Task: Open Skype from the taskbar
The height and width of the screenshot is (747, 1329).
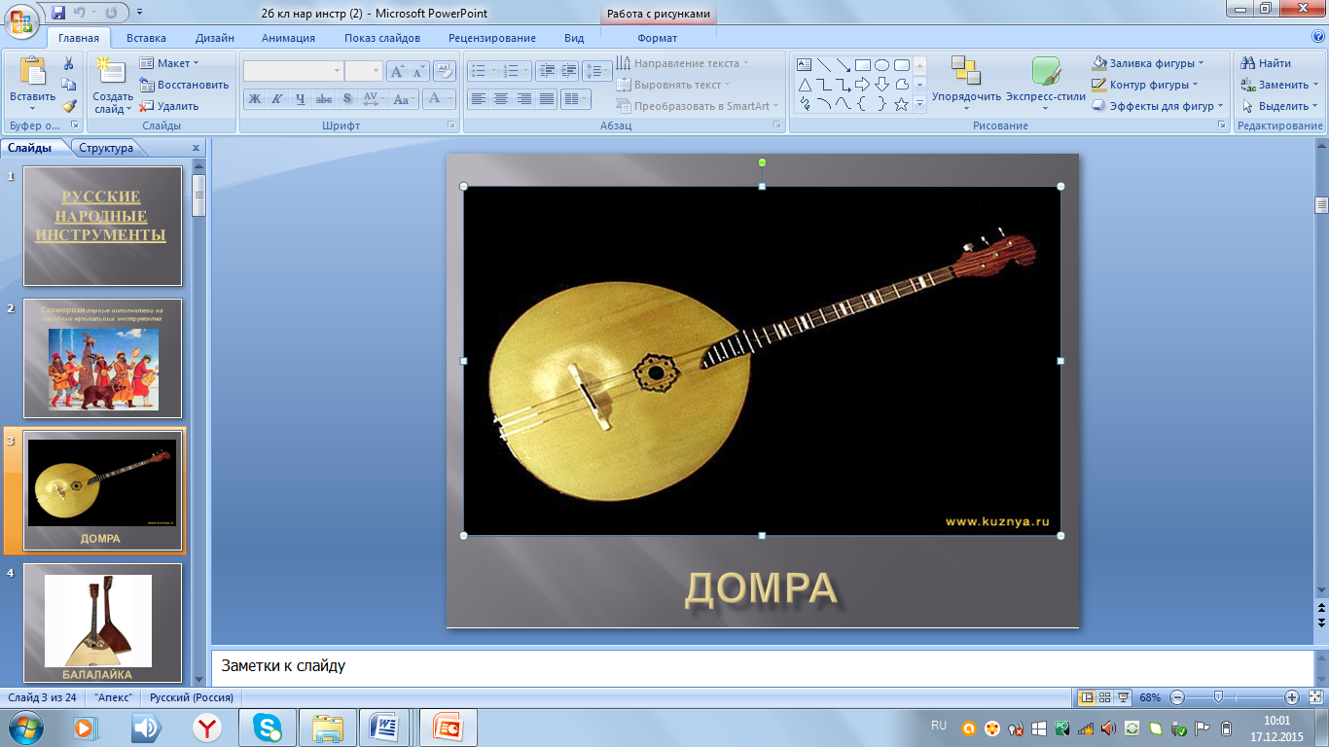Action: 267,728
